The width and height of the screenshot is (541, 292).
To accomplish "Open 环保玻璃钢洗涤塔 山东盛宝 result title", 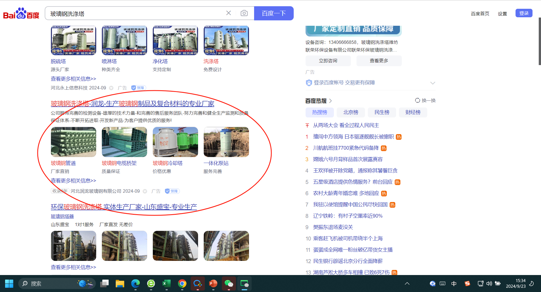I will (124, 207).
